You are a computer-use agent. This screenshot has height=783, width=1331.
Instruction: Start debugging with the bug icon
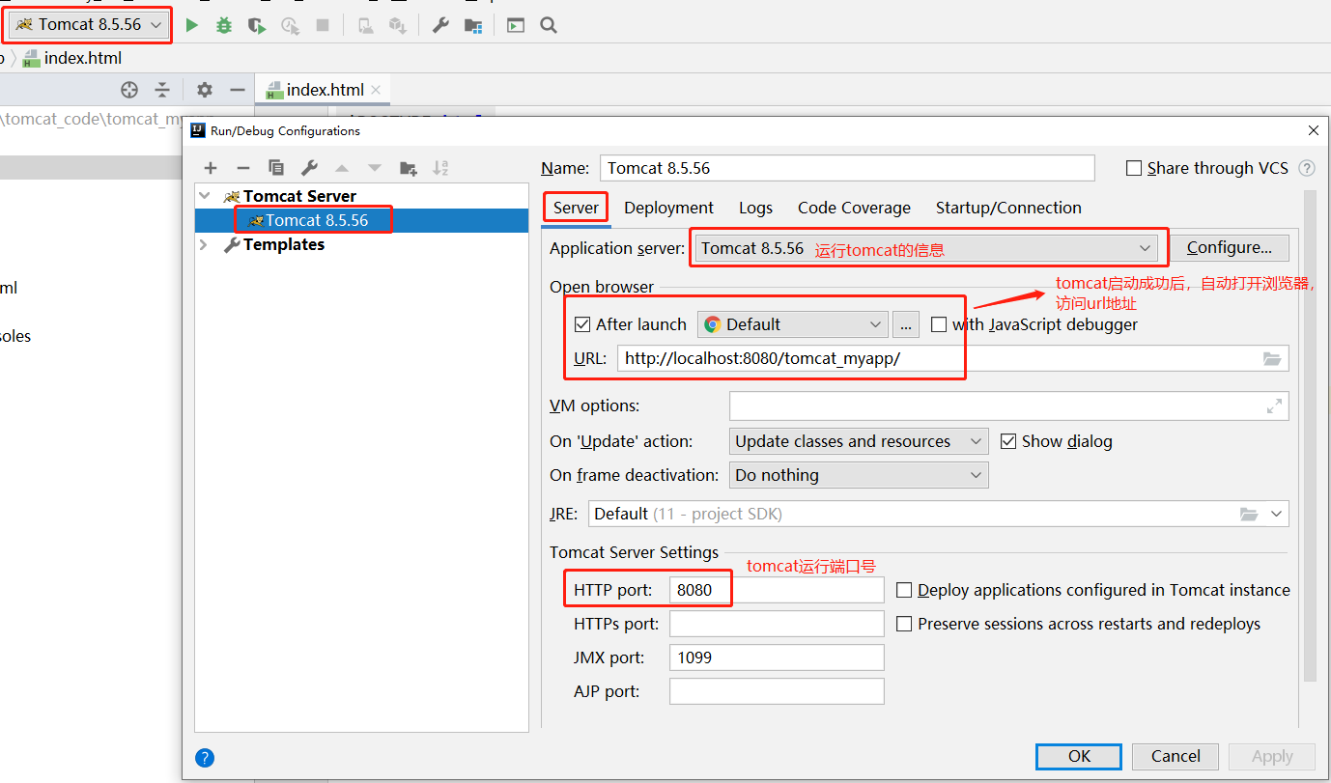pos(224,25)
